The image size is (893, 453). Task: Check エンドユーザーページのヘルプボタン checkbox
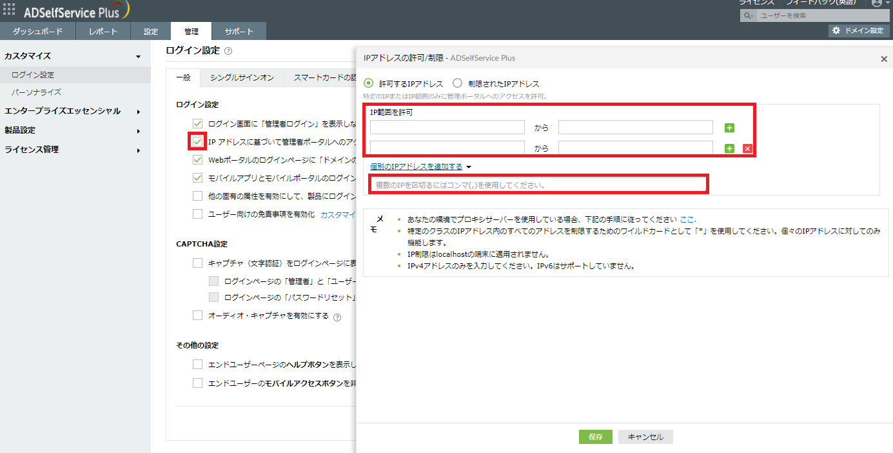click(x=198, y=365)
